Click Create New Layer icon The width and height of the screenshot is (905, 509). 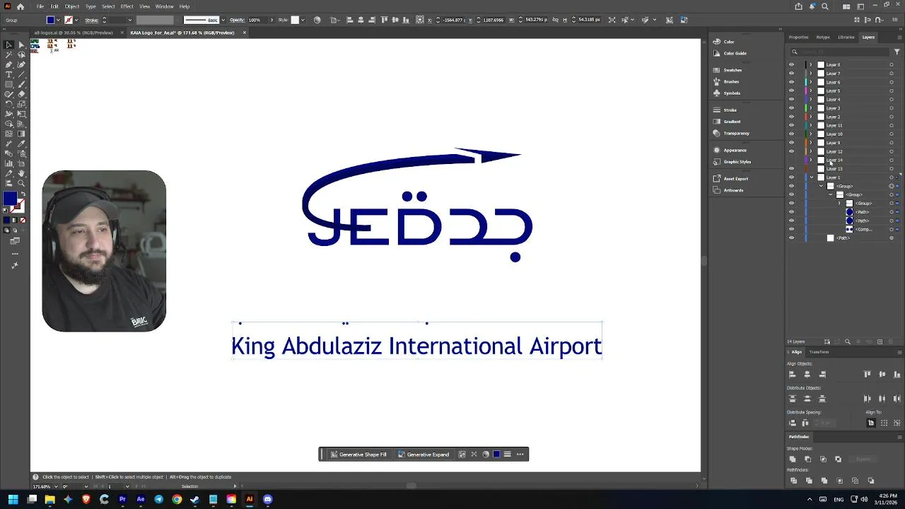(x=880, y=341)
